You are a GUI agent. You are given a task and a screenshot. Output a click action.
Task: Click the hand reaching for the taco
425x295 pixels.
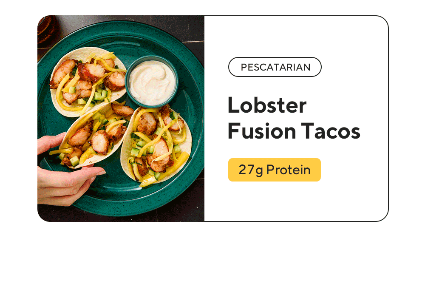click(x=65, y=171)
